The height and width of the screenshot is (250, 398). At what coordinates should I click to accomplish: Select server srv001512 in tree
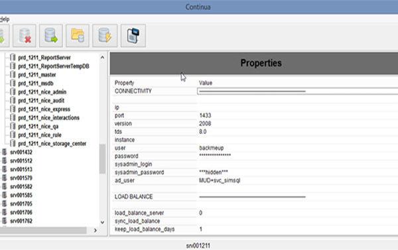(21, 161)
